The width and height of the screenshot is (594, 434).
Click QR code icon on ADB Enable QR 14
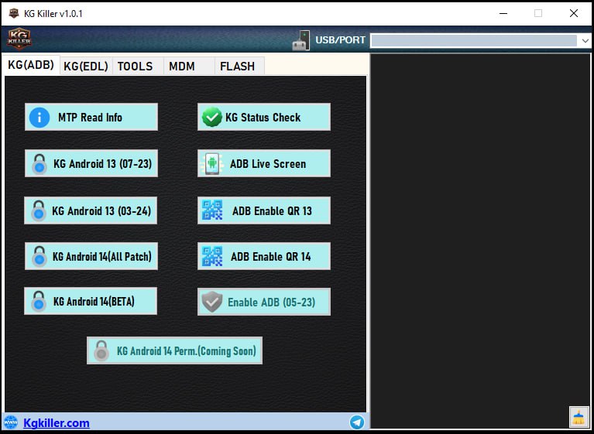coord(212,256)
